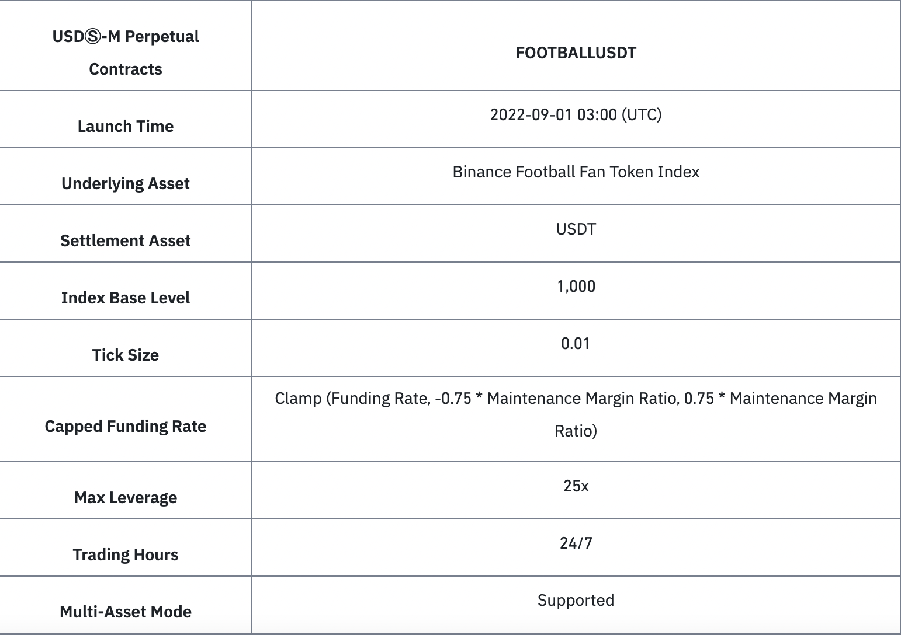Click the Settlement Asset label
This screenshot has height=635, width=901.
click(x=126, y=240)
